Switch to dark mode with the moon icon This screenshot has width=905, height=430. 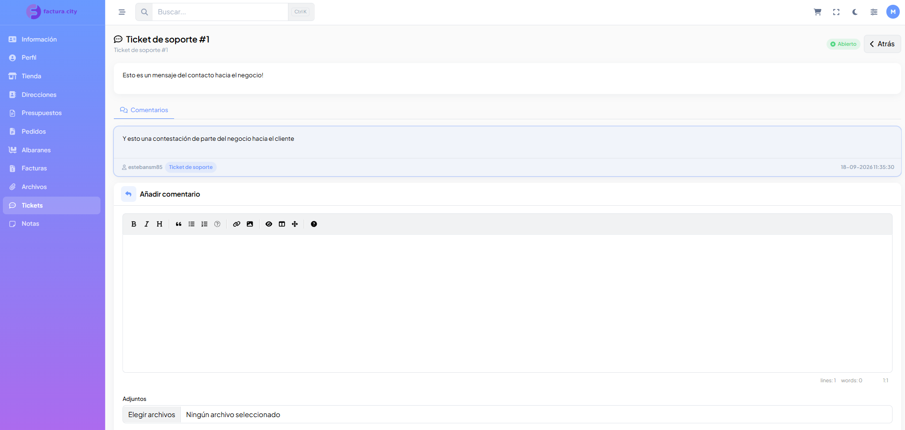[855, 12]
